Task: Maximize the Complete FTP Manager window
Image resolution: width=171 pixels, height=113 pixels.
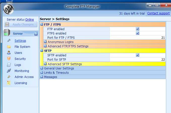Action: click(157, 5)
